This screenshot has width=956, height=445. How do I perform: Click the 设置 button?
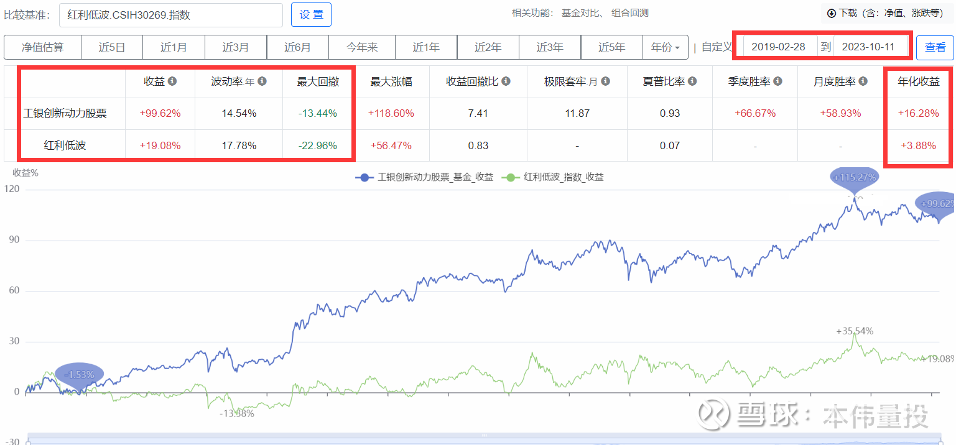tap(311, 15)
